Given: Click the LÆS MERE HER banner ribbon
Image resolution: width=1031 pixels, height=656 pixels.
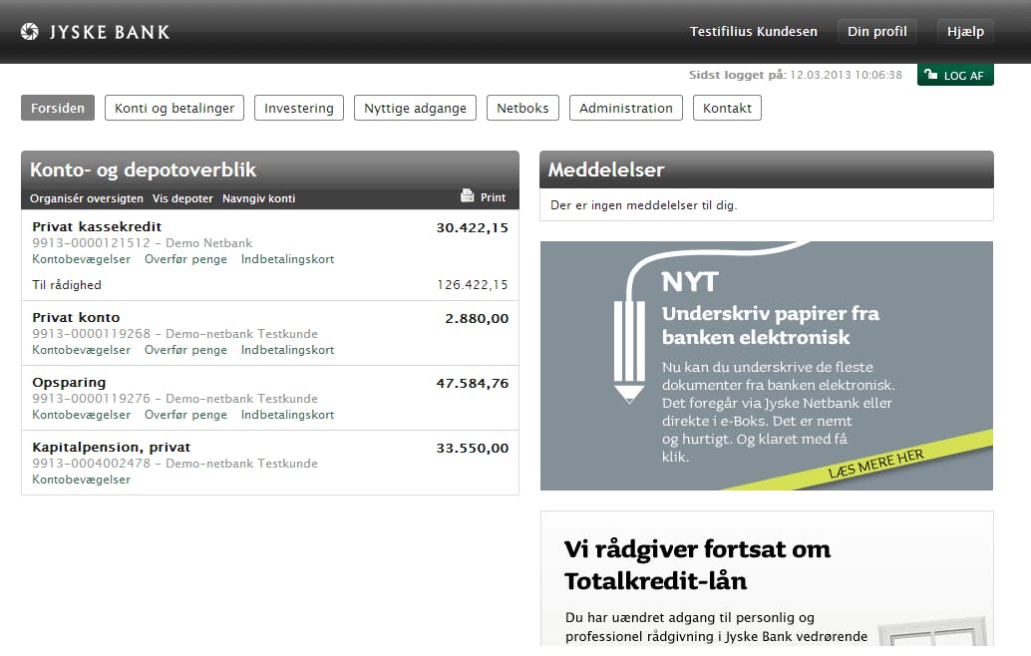Looking at the screenshot, I should [875, 464].
